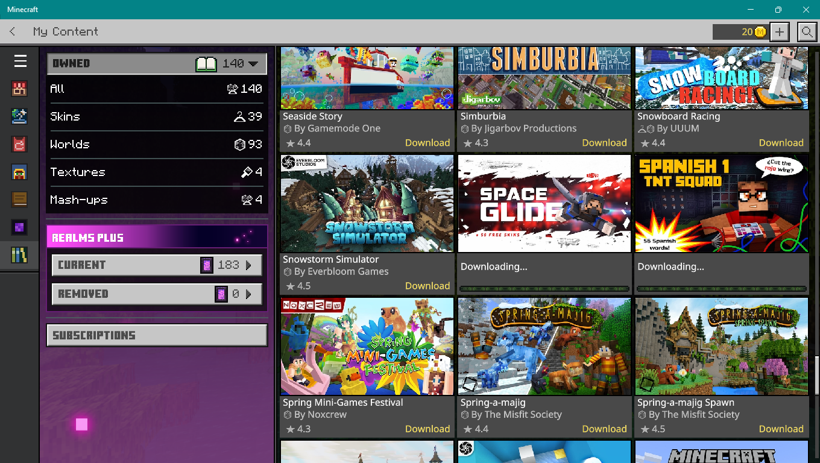820x463 pixels.
Task: Click the open book icon in Owned header
Action: pyautogui.click(x=206, y=64)
